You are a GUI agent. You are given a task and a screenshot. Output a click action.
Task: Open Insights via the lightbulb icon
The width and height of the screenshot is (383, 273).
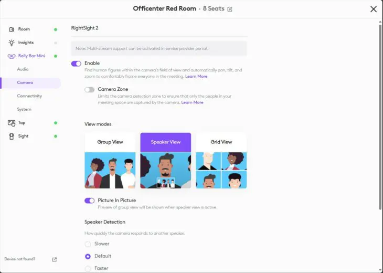click(x=12, y=43)
